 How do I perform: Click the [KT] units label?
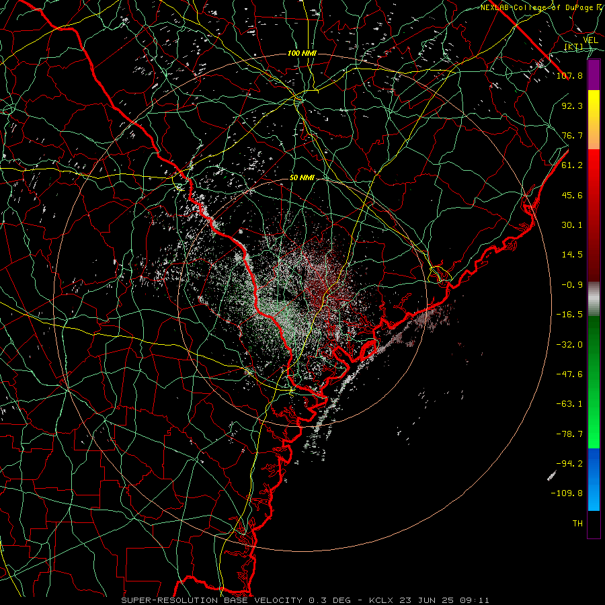tap(573, 46)
